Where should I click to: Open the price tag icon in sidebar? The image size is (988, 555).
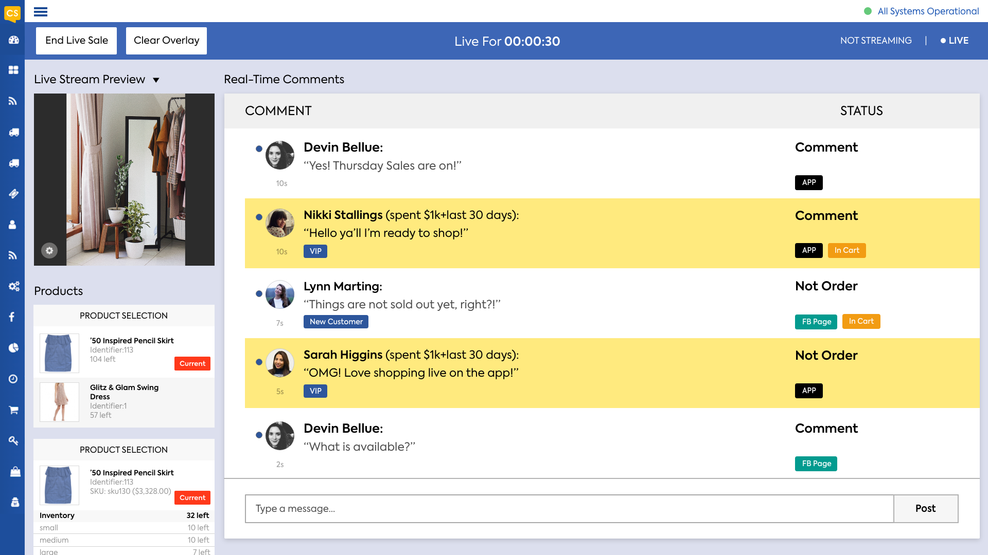[13, 194]
